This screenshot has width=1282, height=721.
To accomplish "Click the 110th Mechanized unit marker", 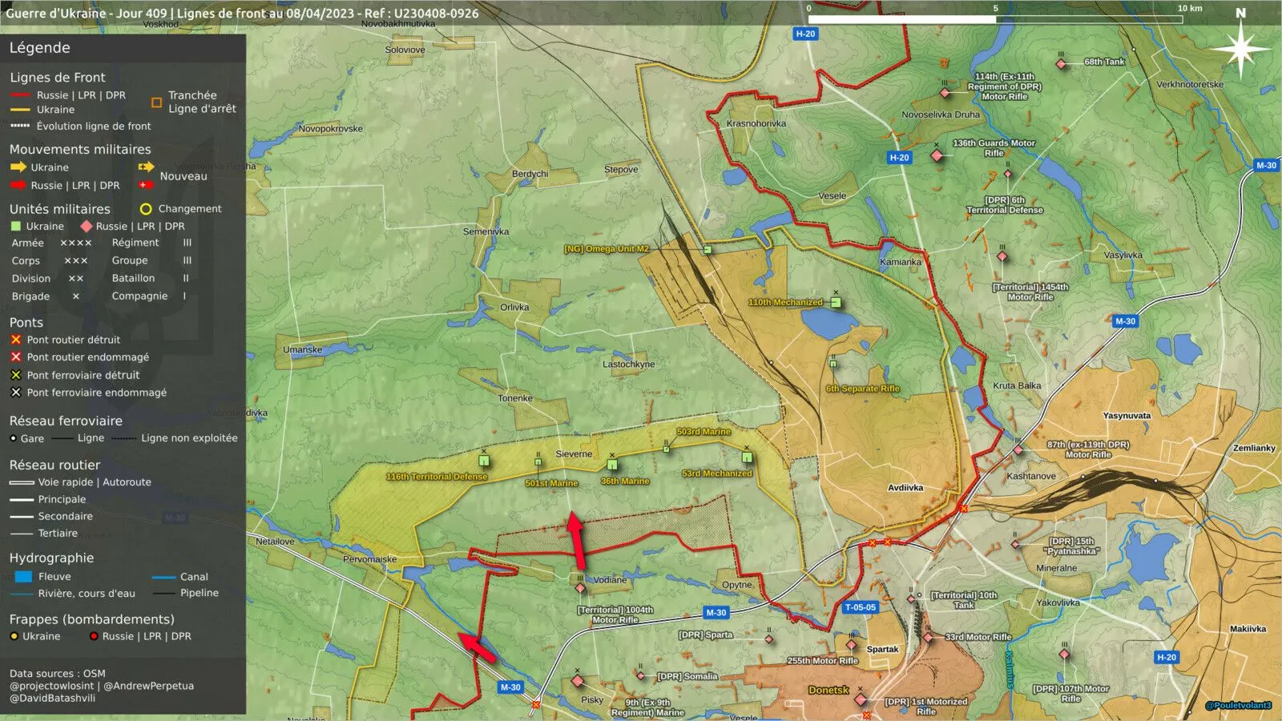I will (836, 302).
